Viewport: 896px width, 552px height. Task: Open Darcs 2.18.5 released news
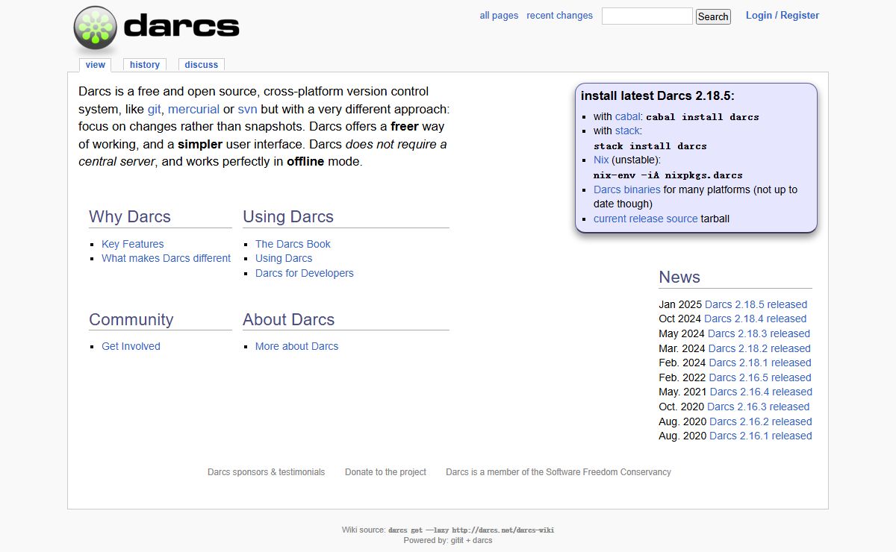(x=756, y=304)
